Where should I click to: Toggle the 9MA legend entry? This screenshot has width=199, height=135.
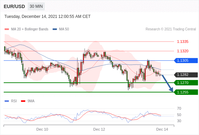(28, 101)
